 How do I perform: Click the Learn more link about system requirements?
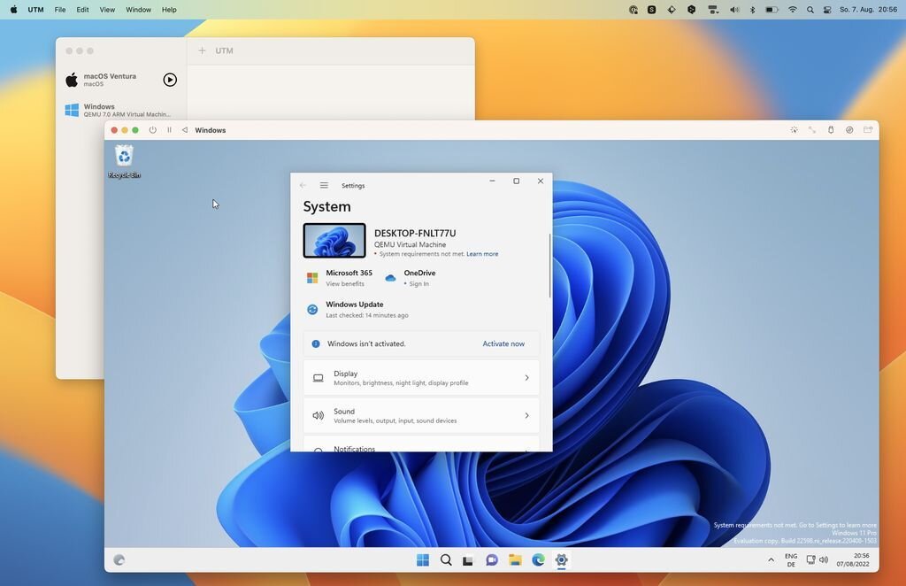[483, 254]
